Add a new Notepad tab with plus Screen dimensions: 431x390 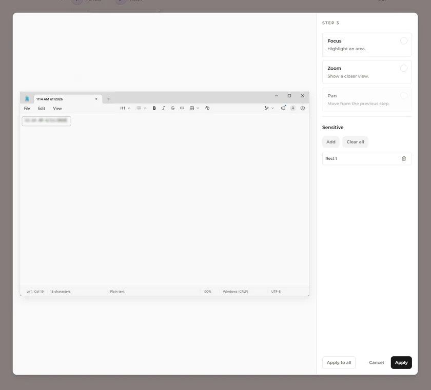tap(109, 99)
